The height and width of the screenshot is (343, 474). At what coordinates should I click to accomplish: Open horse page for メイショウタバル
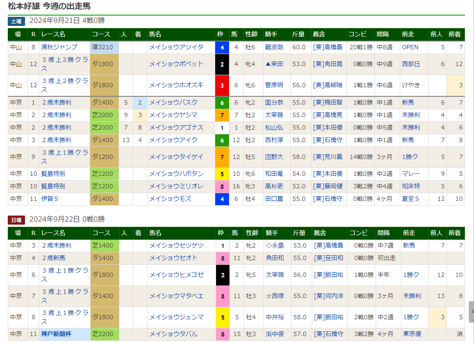[173, 334]
